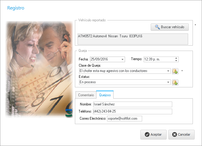Expand the Estatus dropdown list
This screenshot has width=202, height=146.
click(168, 82)
